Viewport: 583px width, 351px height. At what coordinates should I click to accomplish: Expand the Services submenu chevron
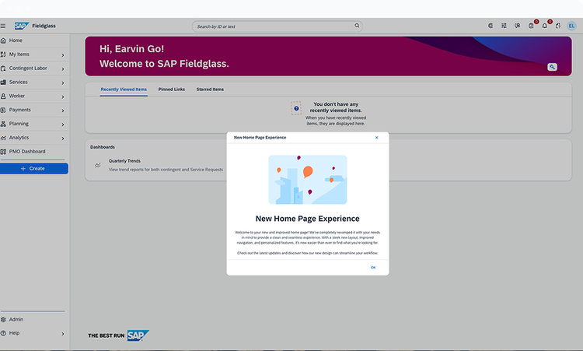click(63, 82)
